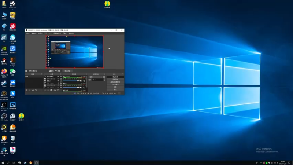Open the Windows Start menu

(3, 163)
